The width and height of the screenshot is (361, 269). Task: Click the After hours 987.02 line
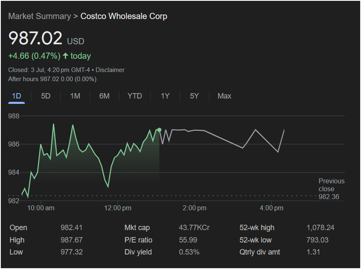point(52,79)
